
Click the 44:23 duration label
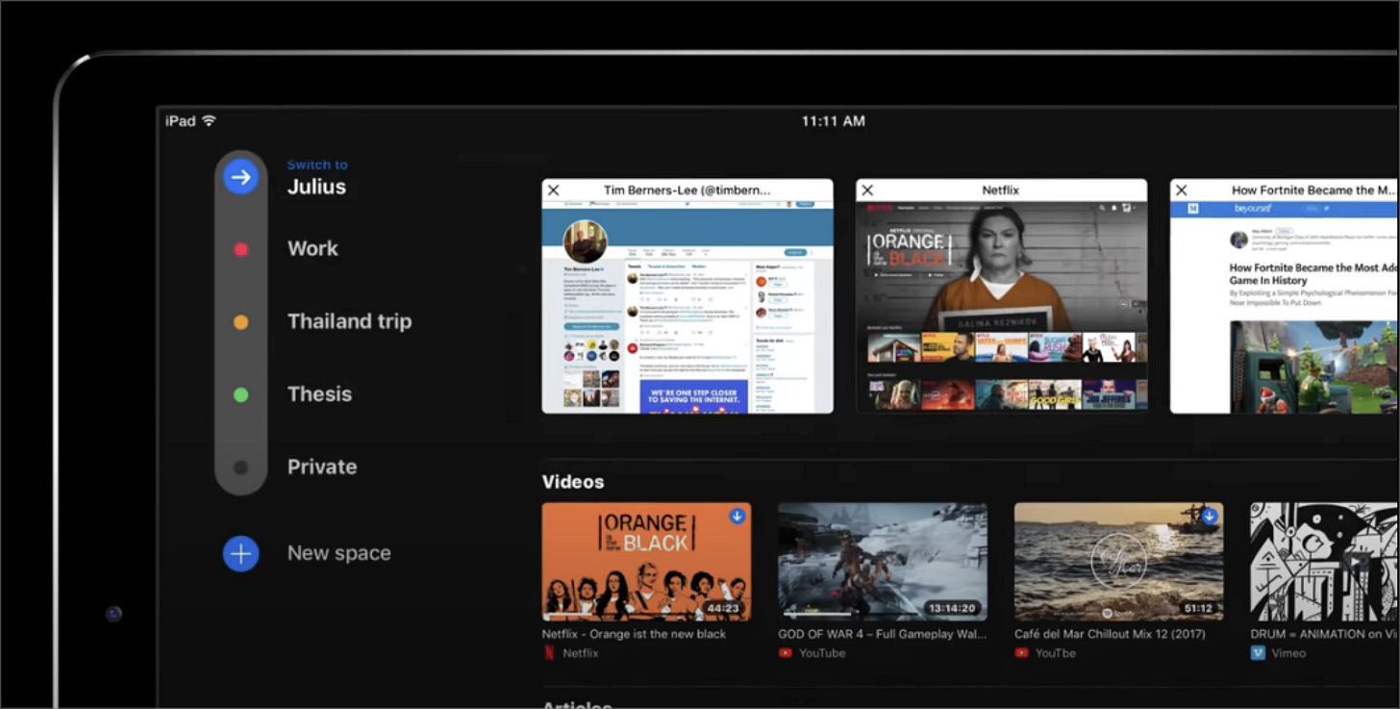pos(722,609)
